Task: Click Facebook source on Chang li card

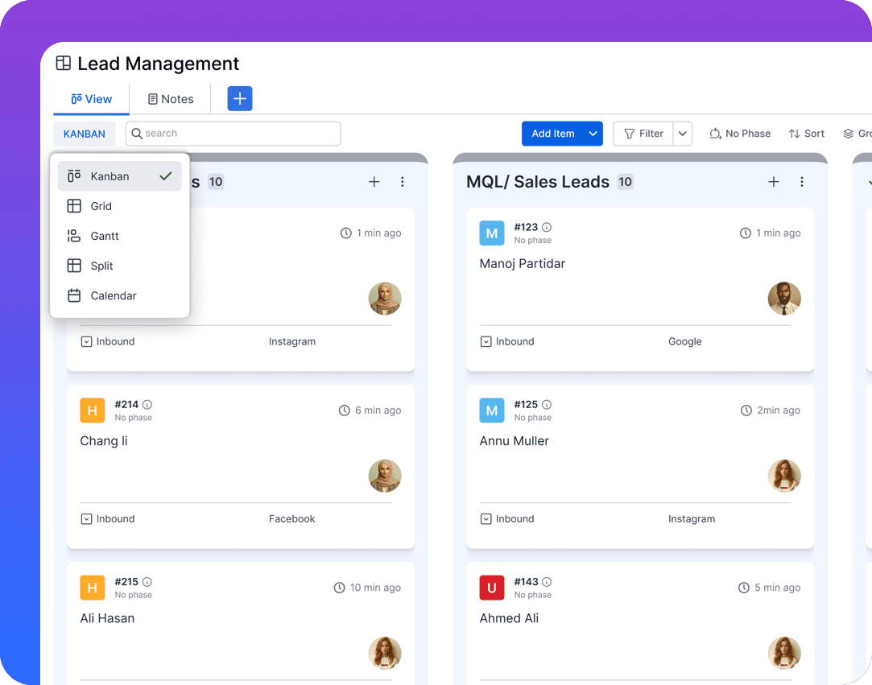Action: pos(291,518)
